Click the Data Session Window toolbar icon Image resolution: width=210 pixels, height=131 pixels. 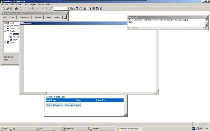click(x=77, y=9)
